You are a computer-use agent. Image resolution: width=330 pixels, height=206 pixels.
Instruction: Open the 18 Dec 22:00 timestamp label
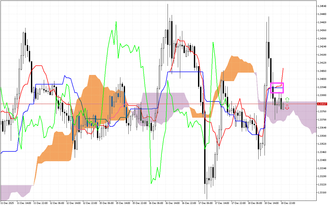[287, 203]
